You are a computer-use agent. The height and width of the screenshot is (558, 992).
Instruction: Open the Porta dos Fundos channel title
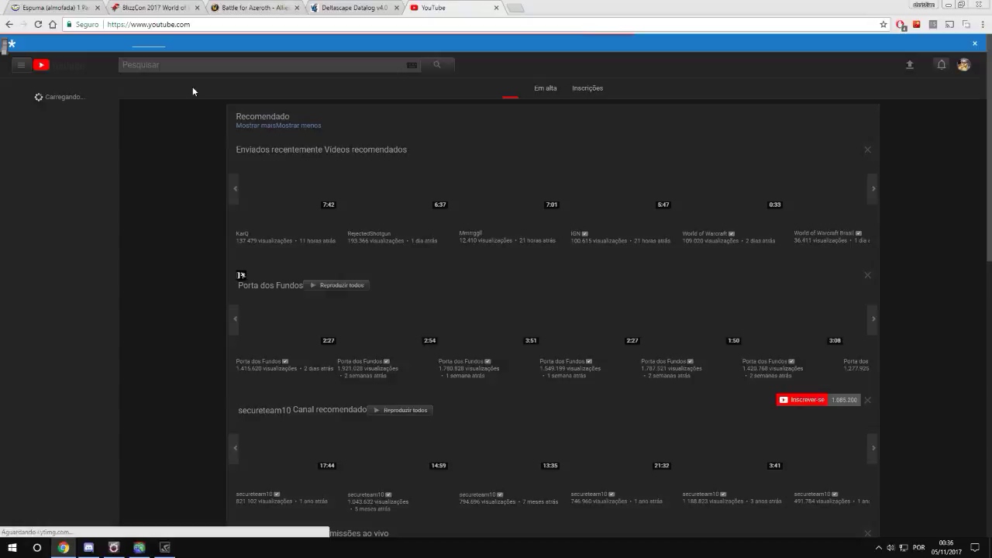[x=270, y=285]
